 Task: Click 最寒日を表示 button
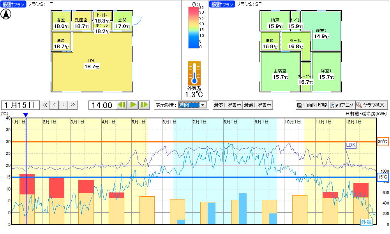click(x=227, y=105)
